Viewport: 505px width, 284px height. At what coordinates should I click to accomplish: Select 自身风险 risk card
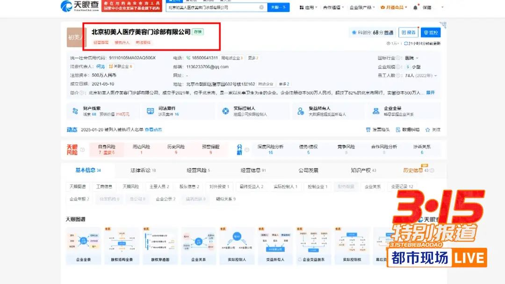click(x=107, y=149)
